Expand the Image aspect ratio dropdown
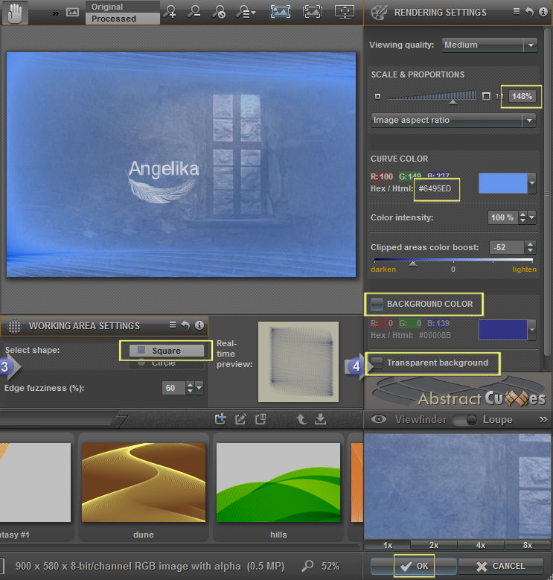 [453, 120]
